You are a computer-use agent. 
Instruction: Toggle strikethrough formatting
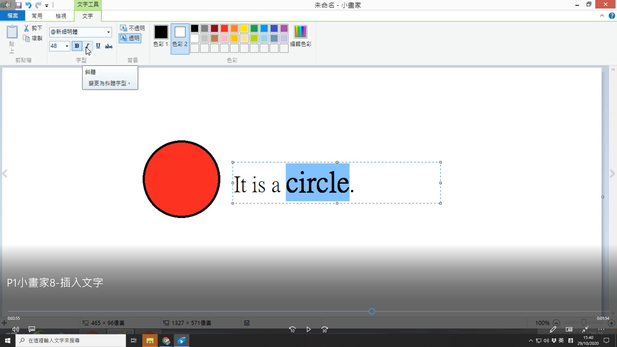[x=109, y=46]
